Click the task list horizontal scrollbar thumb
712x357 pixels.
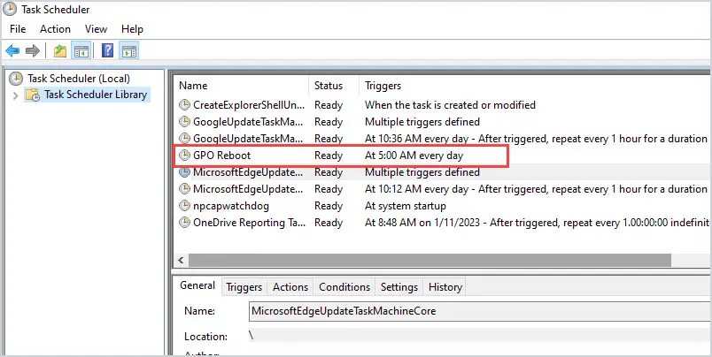pos(430,260)
